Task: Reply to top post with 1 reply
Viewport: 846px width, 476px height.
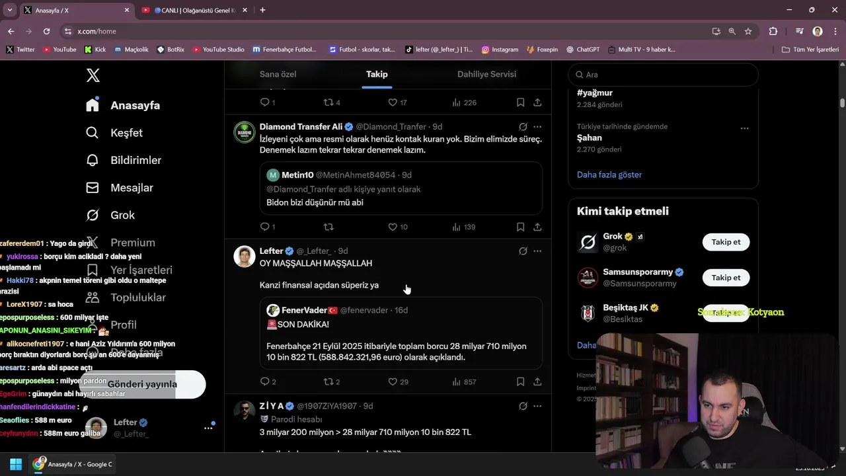Action: pyautogui.click(x=267, y=102)
